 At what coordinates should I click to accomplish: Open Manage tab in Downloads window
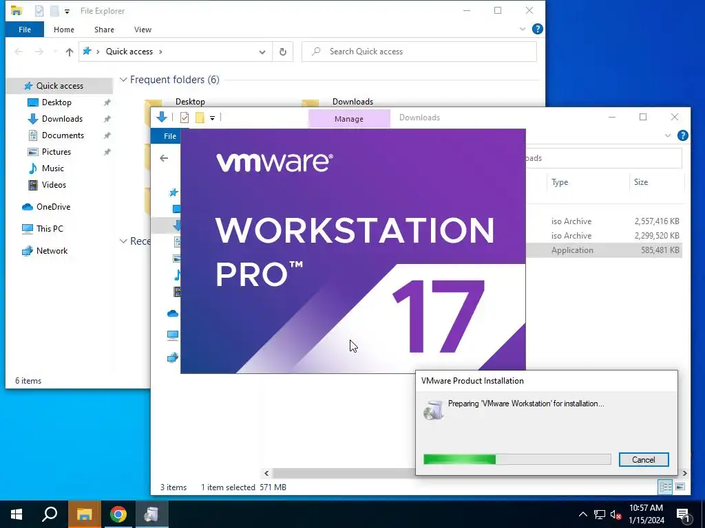coord(349,119)
